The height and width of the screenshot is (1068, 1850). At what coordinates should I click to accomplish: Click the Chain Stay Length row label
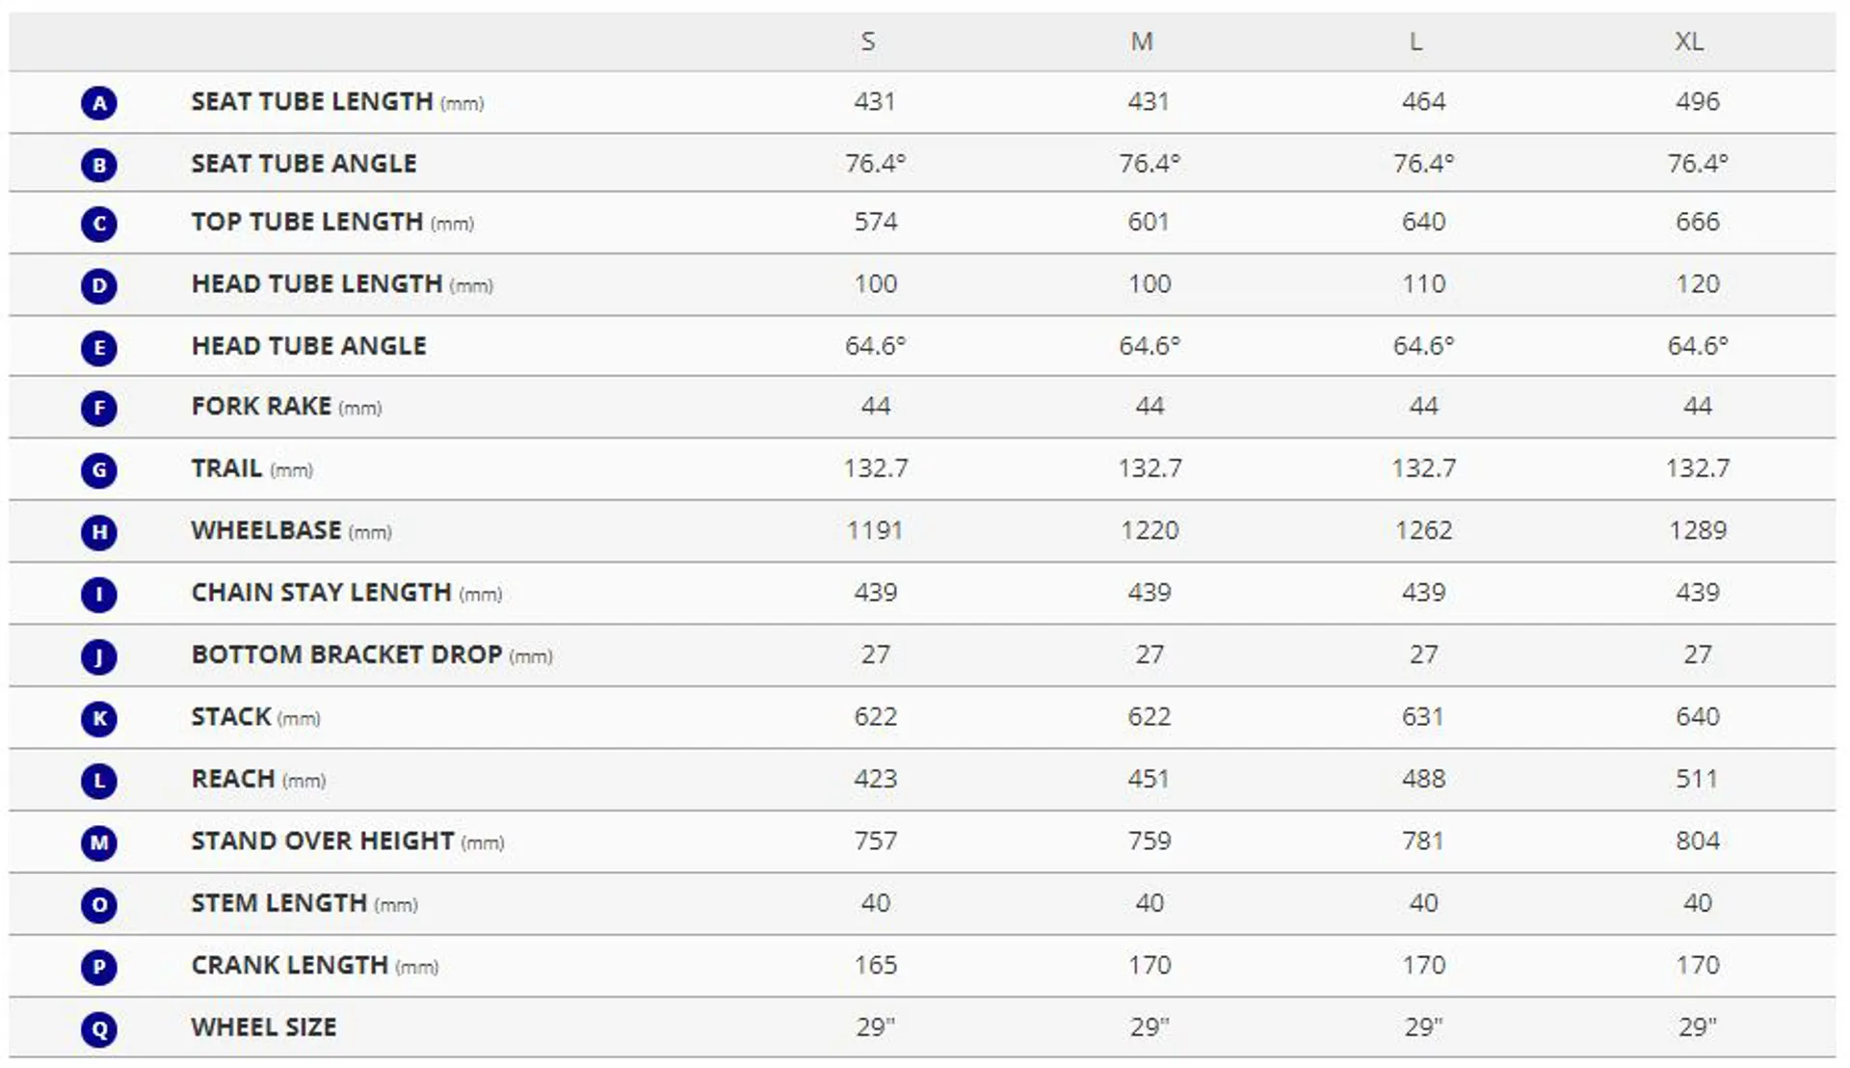click(347, 593)
